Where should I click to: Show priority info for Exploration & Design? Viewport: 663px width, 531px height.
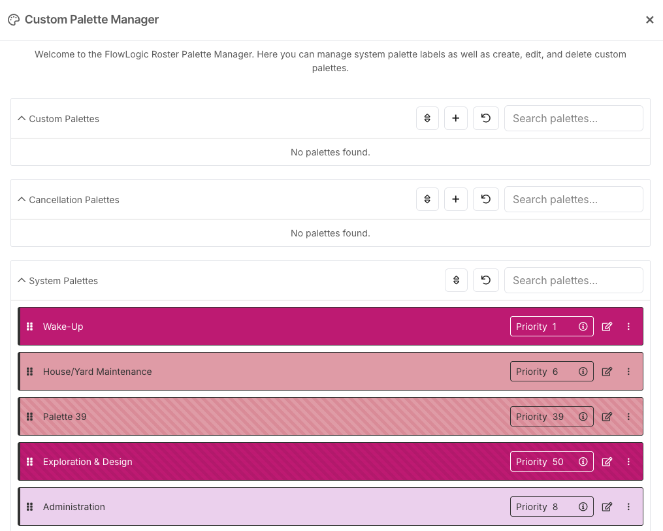583,462
